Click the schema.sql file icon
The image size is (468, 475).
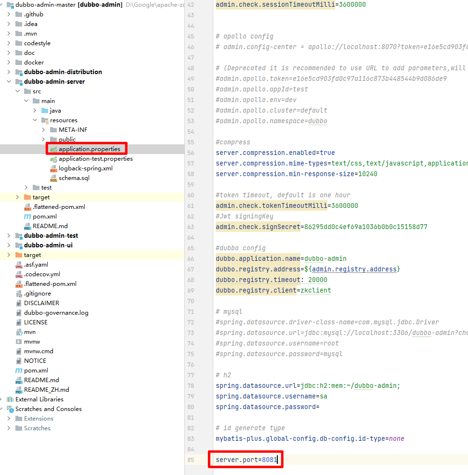click(x=53, y=178)
